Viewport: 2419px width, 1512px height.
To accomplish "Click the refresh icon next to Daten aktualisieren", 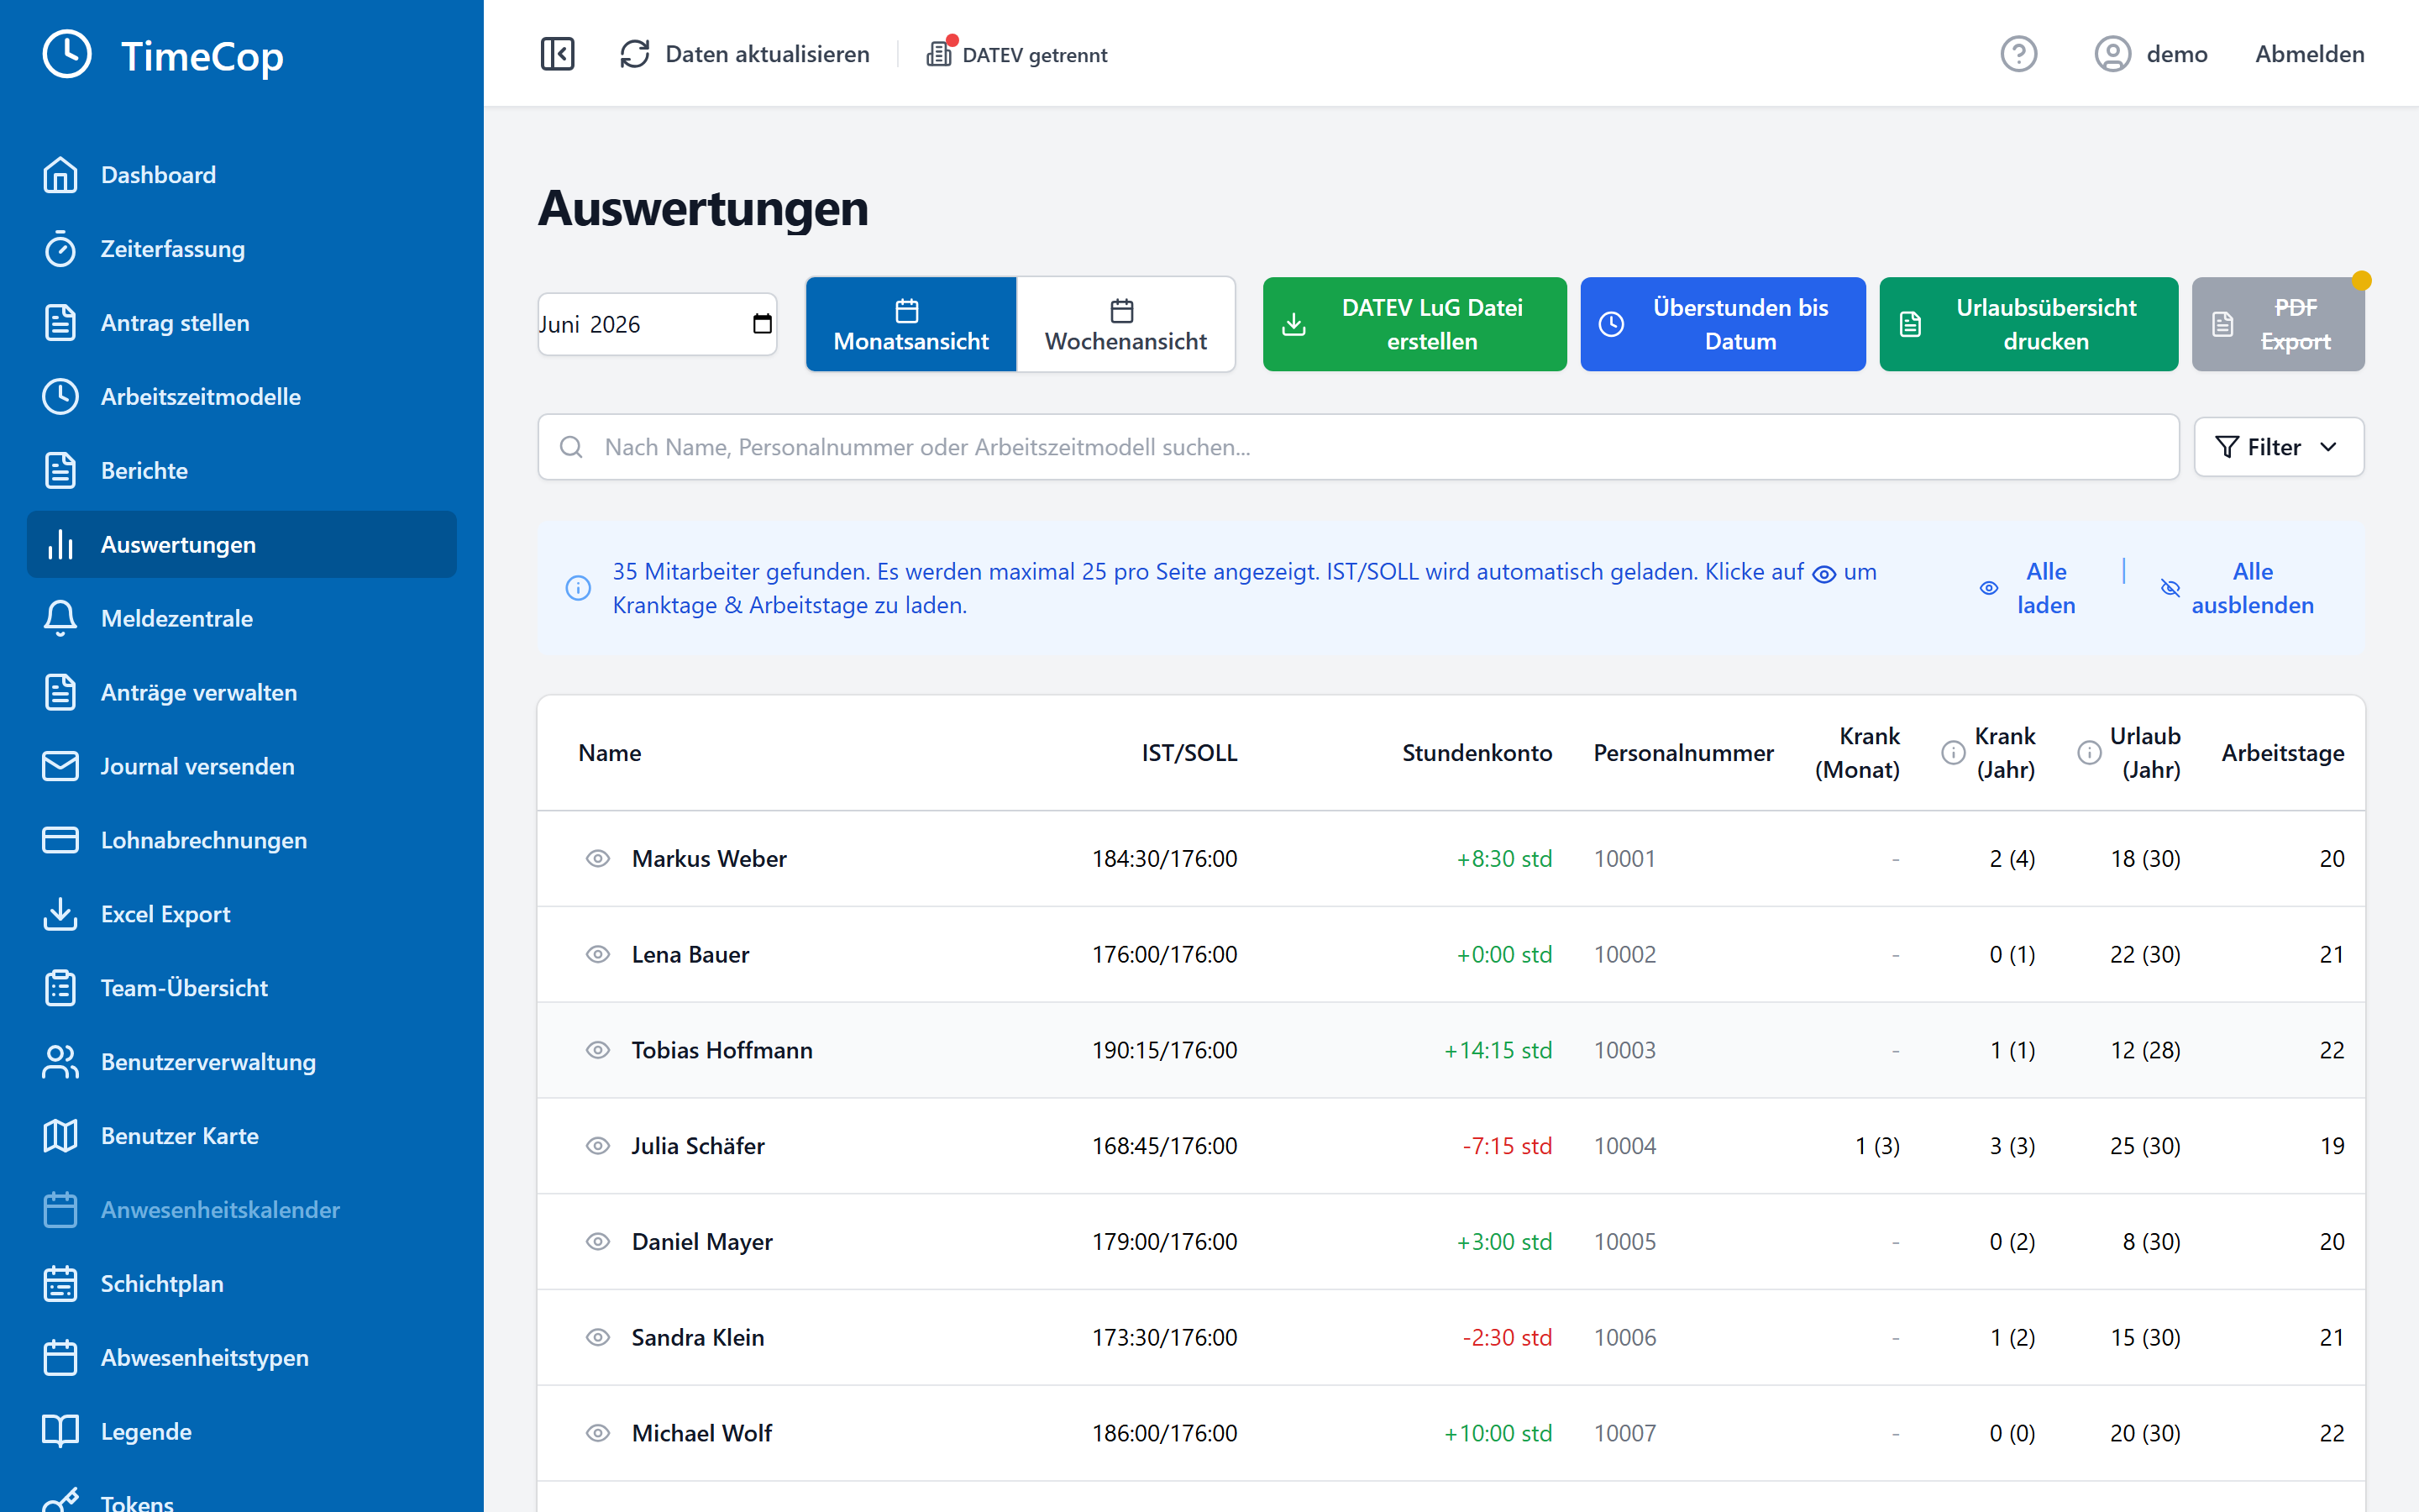I will click(635, 54).
